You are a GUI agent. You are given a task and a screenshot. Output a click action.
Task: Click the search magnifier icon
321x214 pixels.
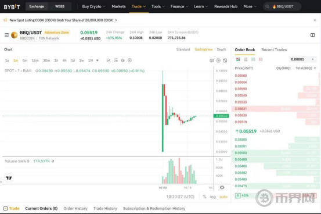point(267,6)
